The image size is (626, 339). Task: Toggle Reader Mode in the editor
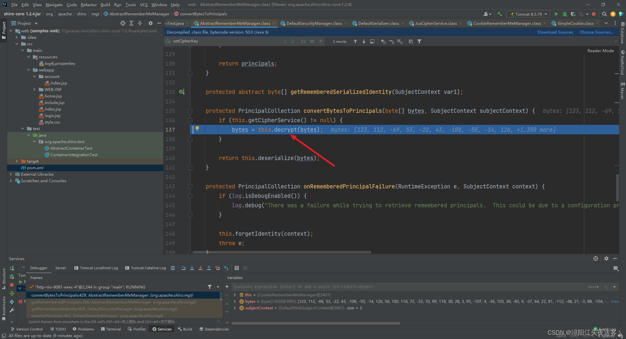[601, 51]
